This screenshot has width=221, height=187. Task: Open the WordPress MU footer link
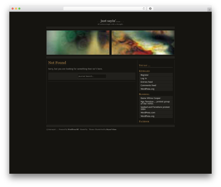(x=73, y=130)
